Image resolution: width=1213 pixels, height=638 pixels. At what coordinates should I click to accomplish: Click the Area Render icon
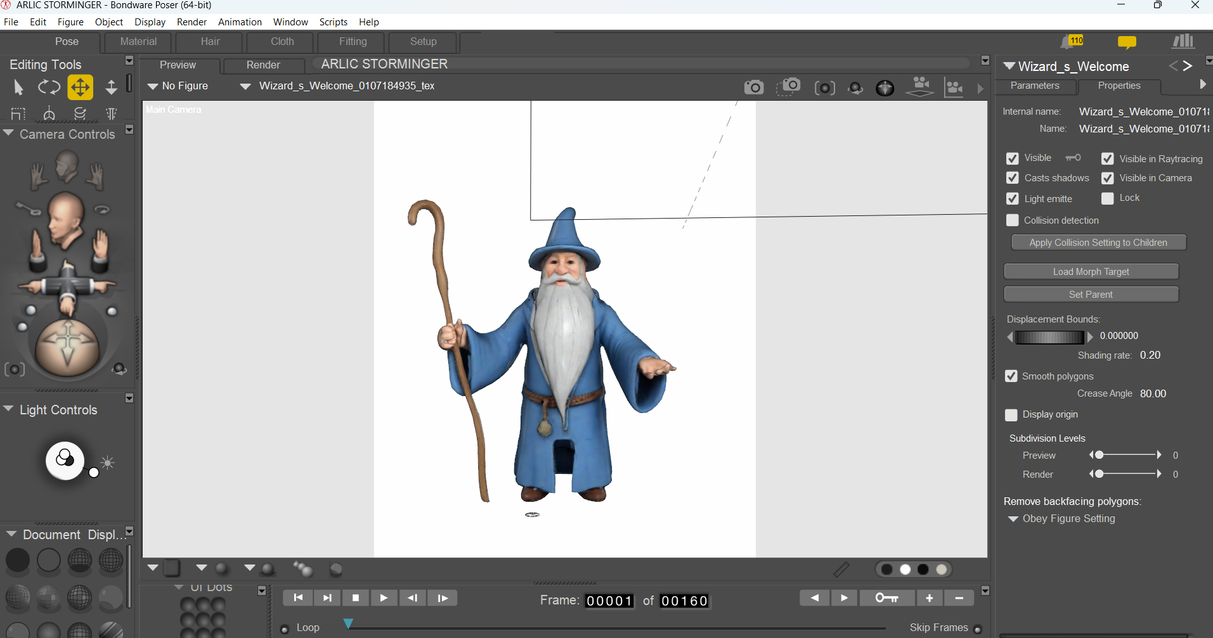(x=789, y=87)
